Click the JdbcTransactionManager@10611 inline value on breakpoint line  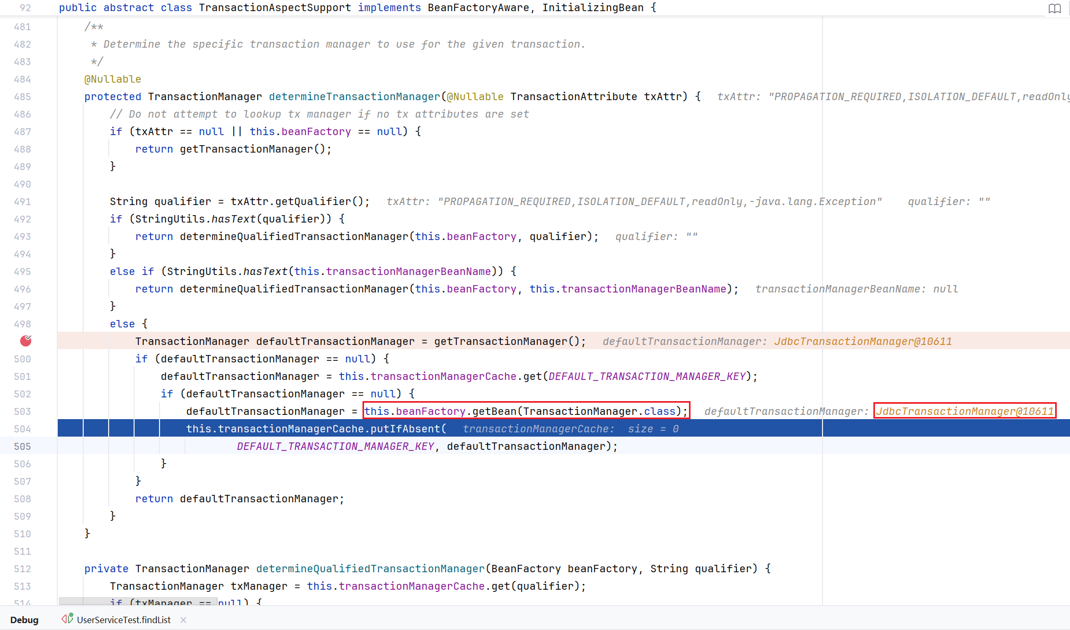[x=862, y=342]
